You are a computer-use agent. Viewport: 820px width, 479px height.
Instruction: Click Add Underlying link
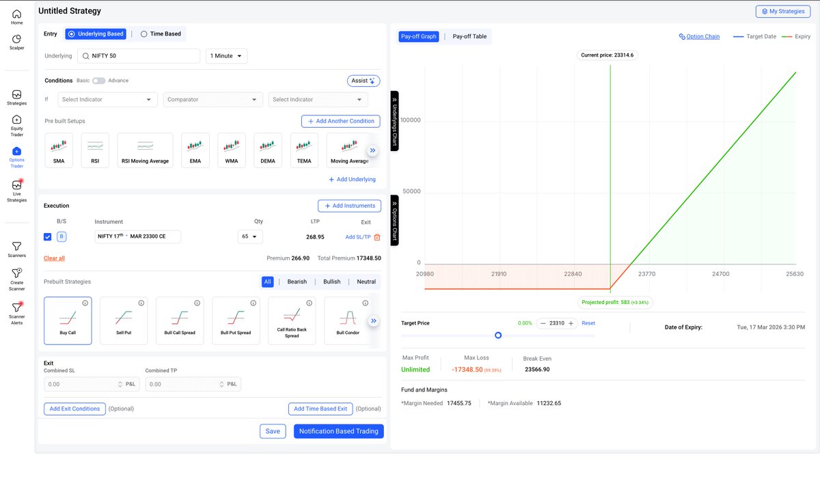(x=352, y=180)
